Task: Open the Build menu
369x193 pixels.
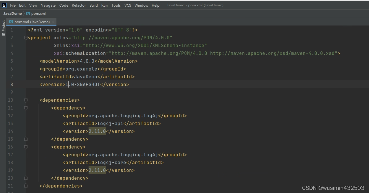Action: 93,5
